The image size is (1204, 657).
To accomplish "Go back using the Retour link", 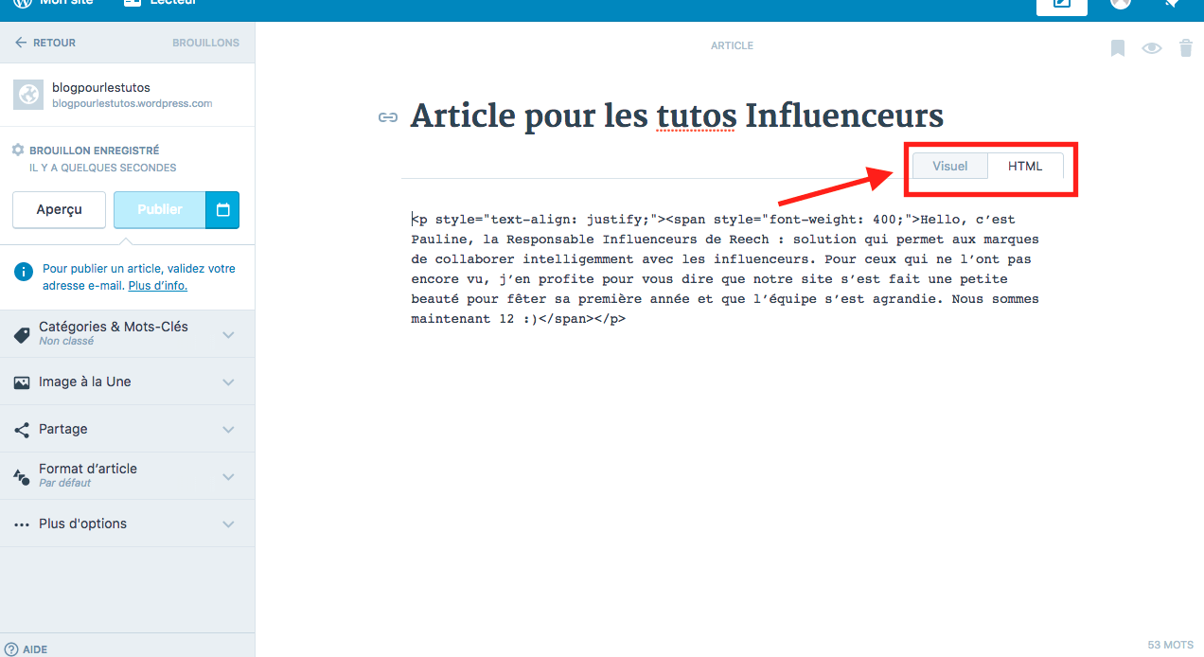I will pyautogui.click(x=44, y=43).
